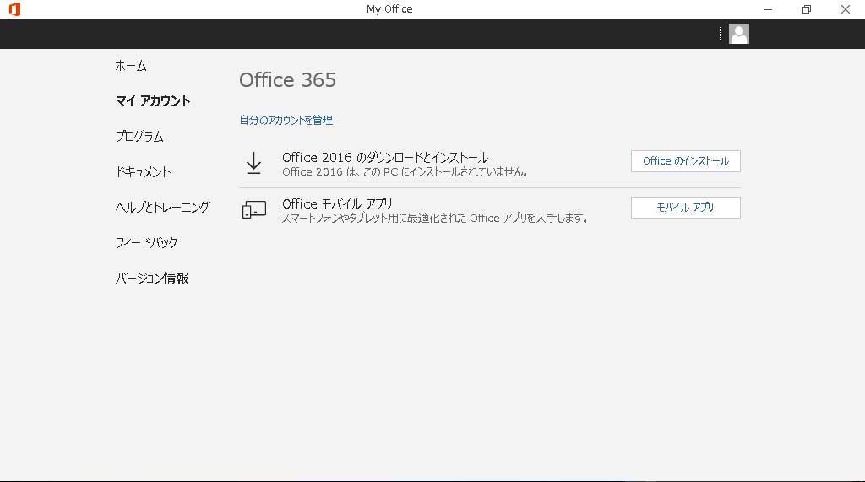The image size is (865, 482).
Task: Click the orange Office logo in title bar
Action: click(x=14, y=9)
